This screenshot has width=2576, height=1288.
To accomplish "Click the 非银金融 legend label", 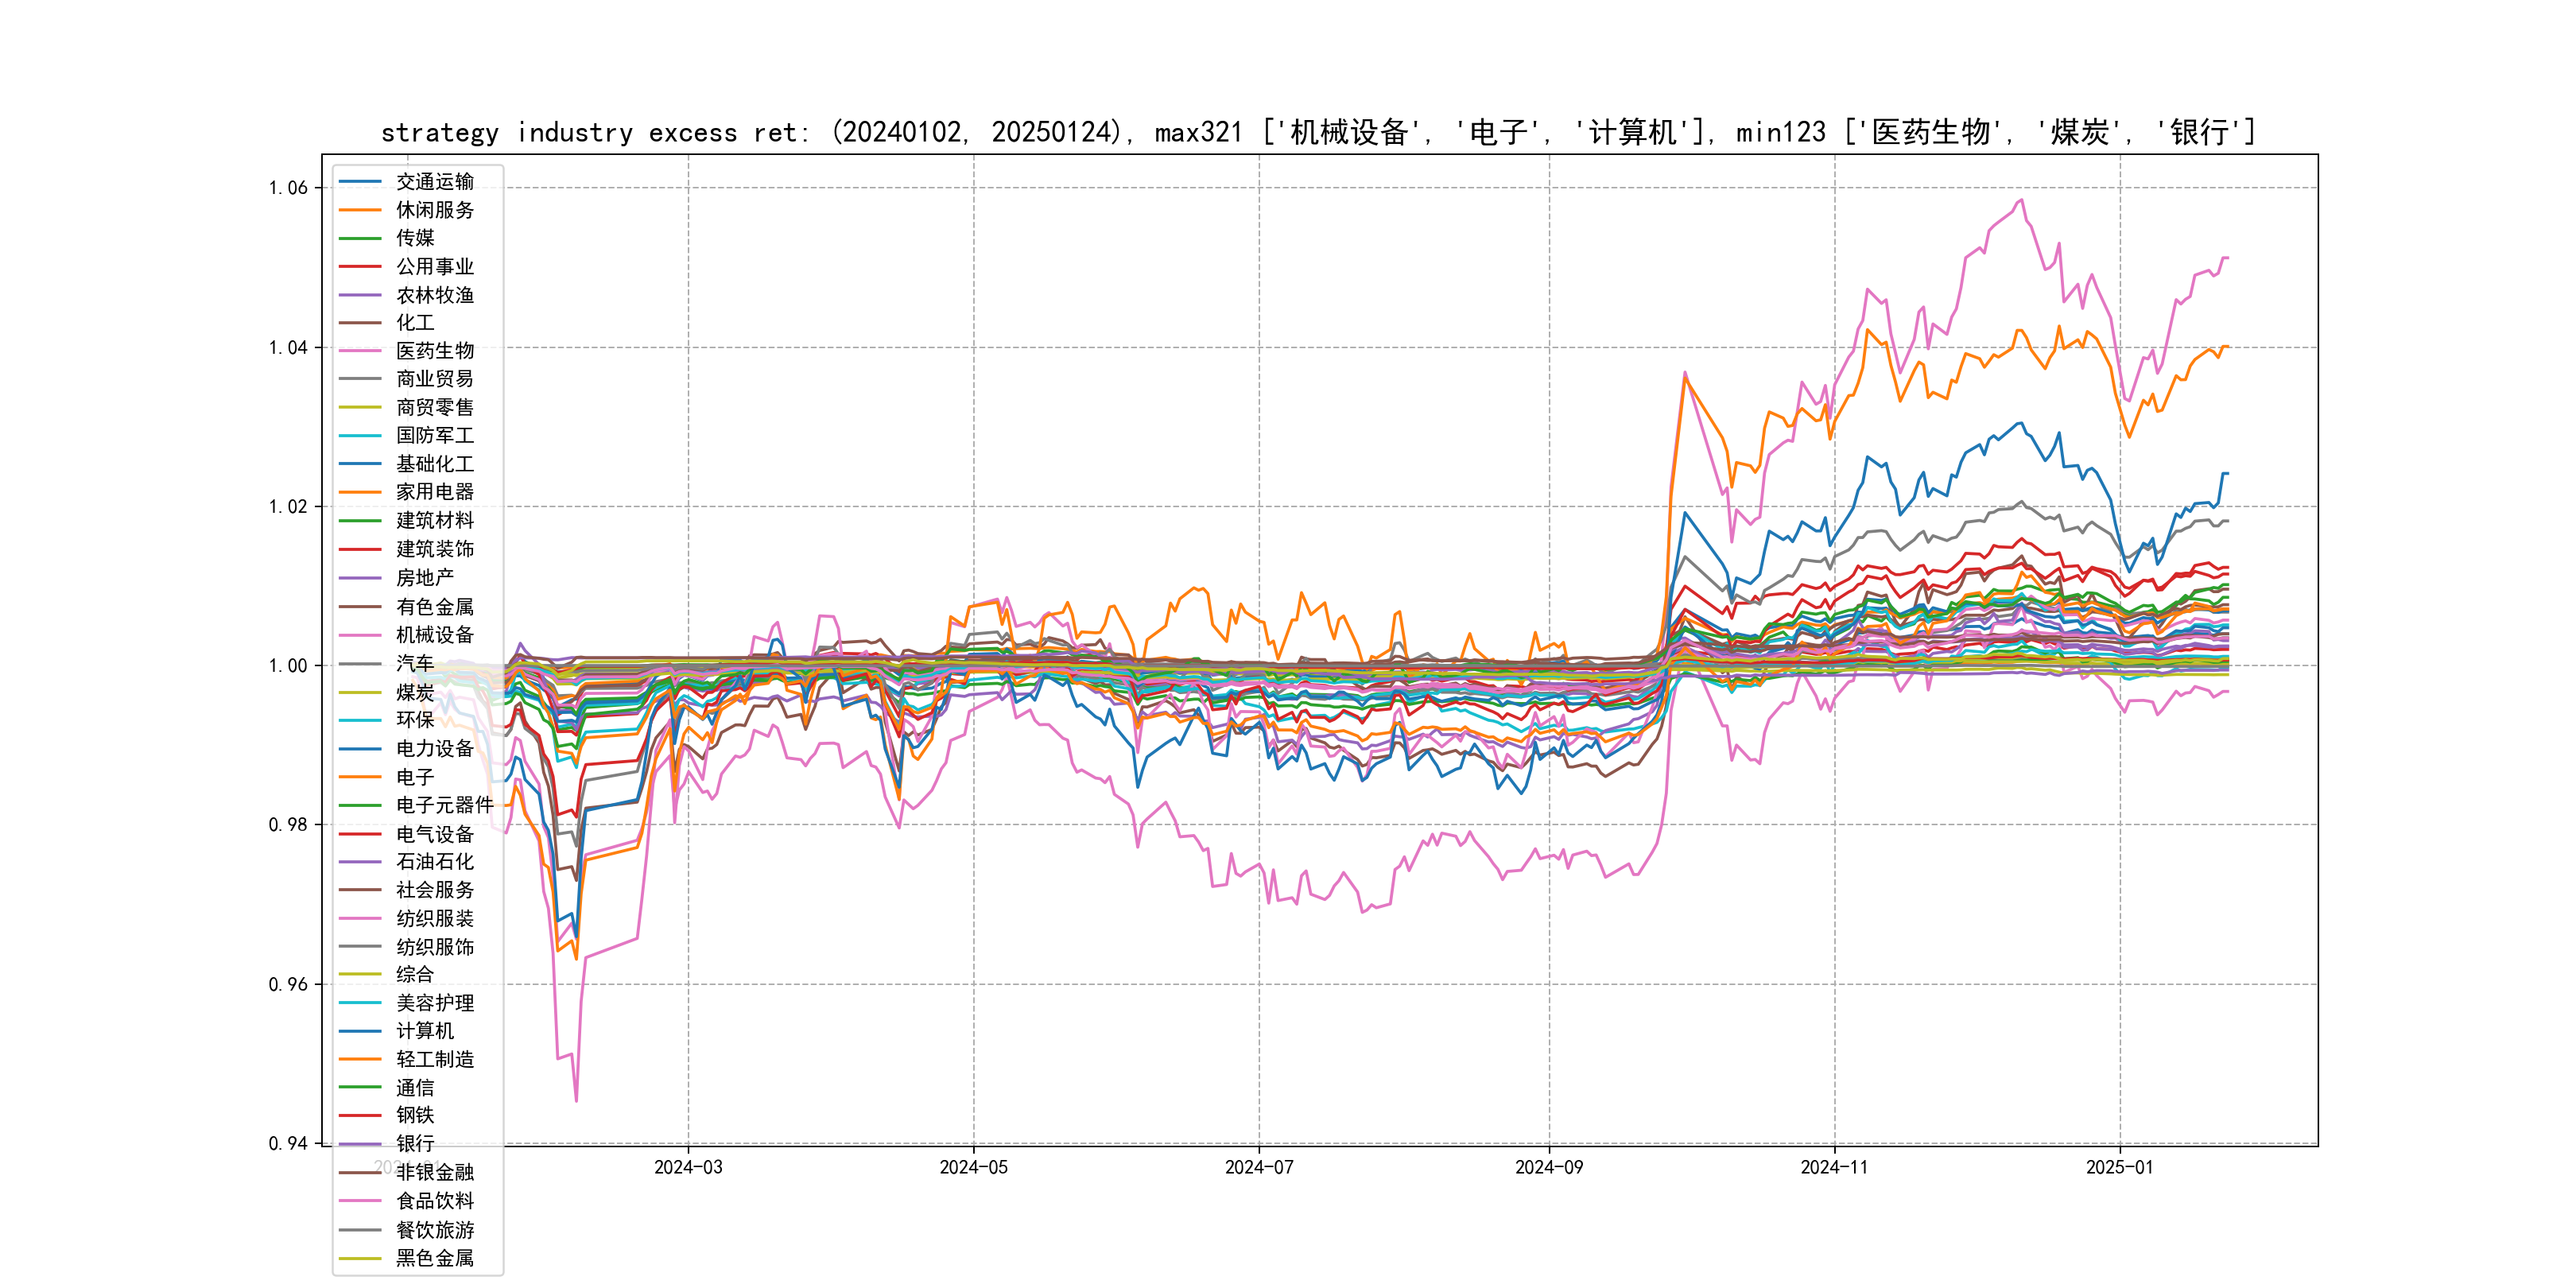I will point(435,1172).
